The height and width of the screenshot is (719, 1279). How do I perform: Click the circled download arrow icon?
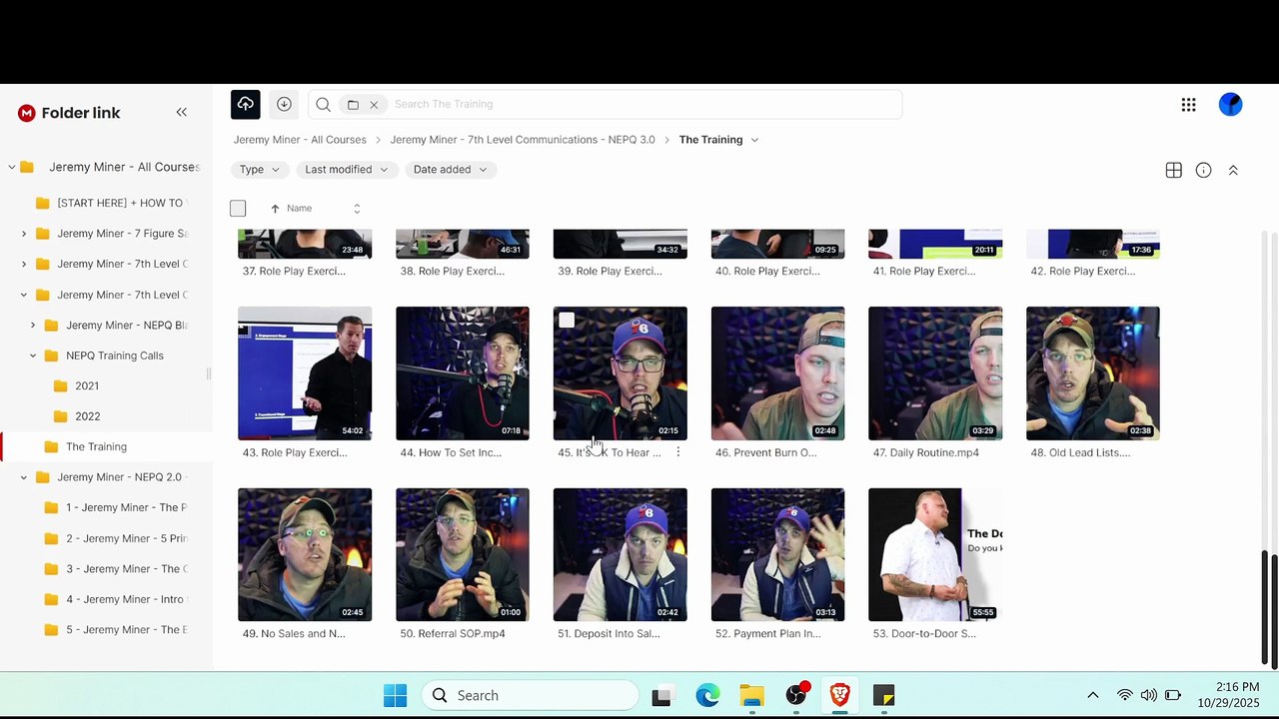coord(284,104)
